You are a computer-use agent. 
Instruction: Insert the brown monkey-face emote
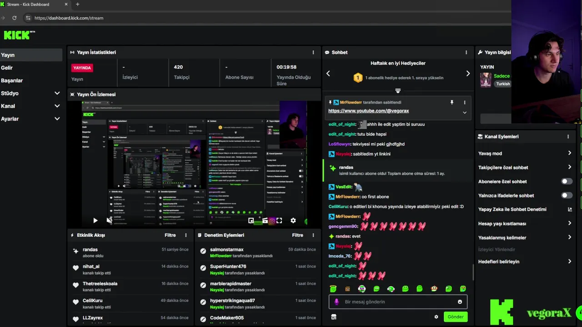434,289
